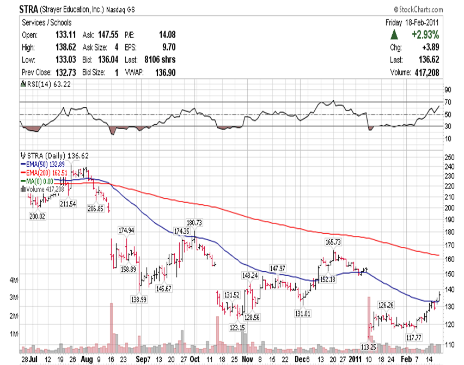
Task: Click the Volume 417,208 in header
Action: tap(427, 72)
